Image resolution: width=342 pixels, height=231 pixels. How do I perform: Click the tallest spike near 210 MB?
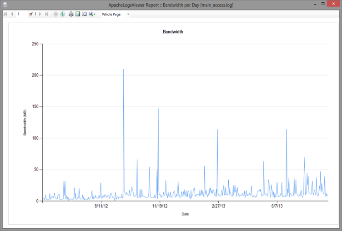pos(124,70)
